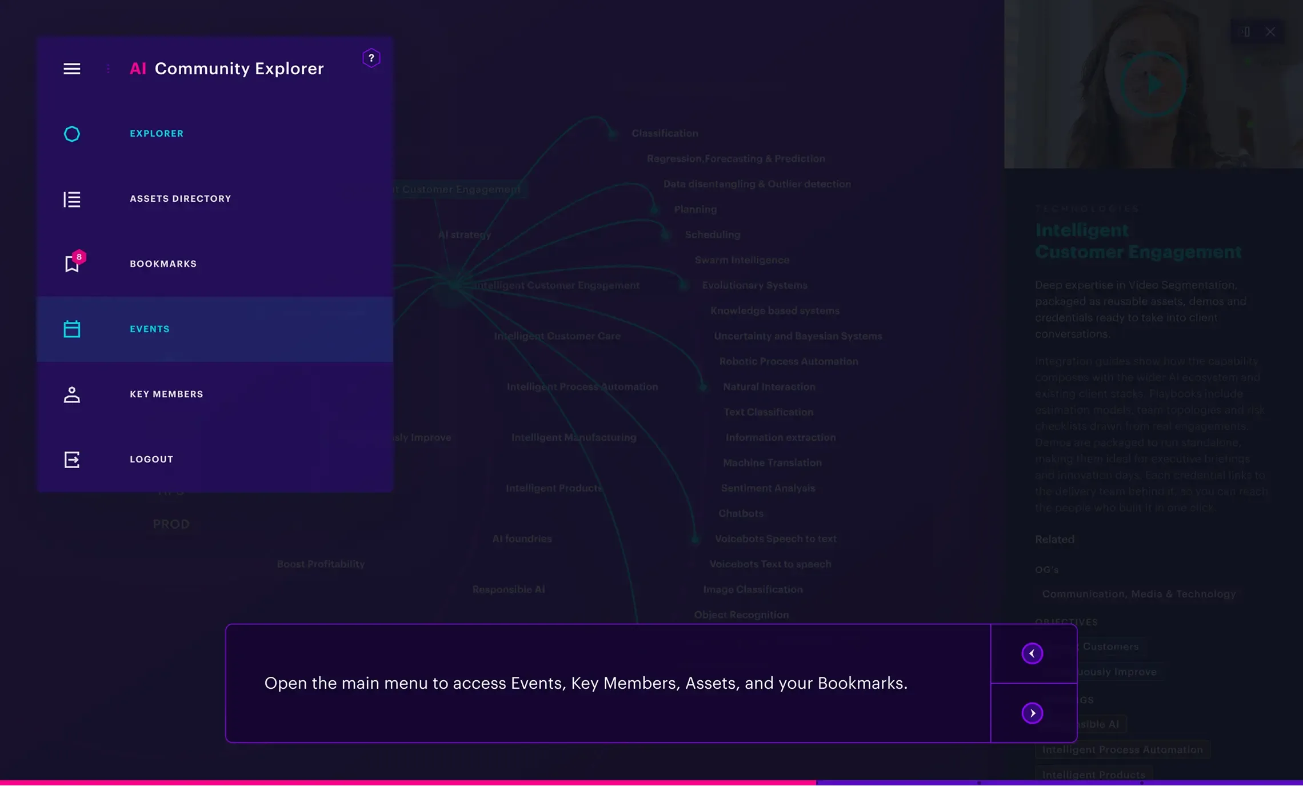Click the Text Classification node

(x=768, y=412)
